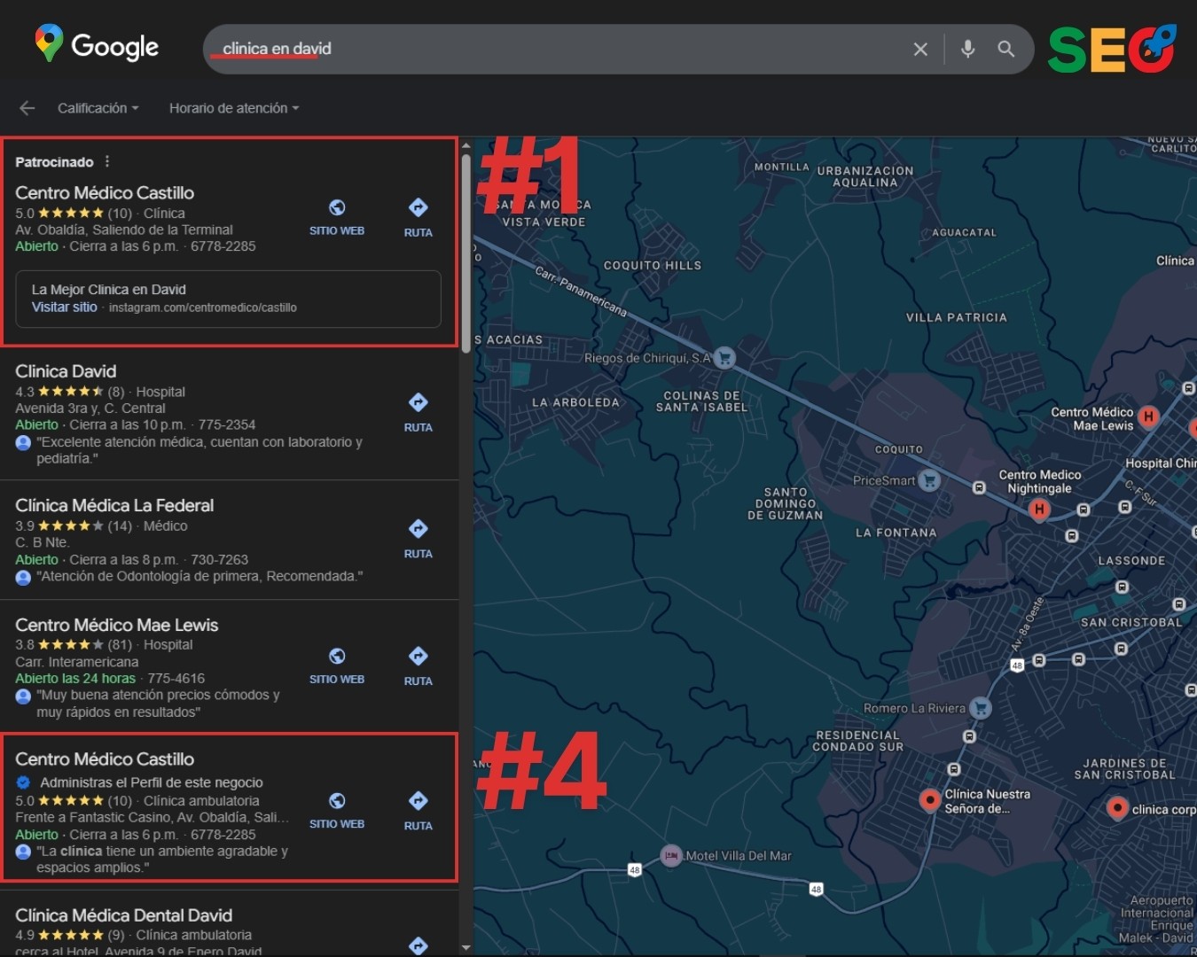Go back using the left arrow
The height and width of the screenshot is (957, 1197).
tap(27, 108)
